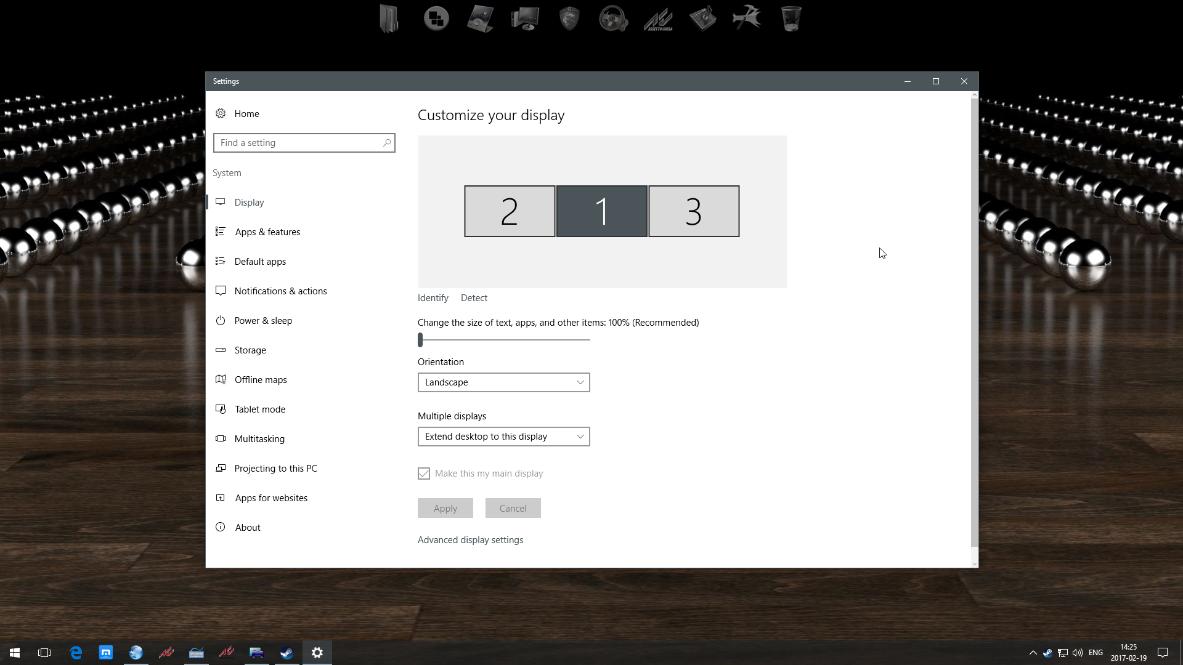This screenshot has height=665, width=1183.
Task: Click the Home gear icon
Action: 221,113
